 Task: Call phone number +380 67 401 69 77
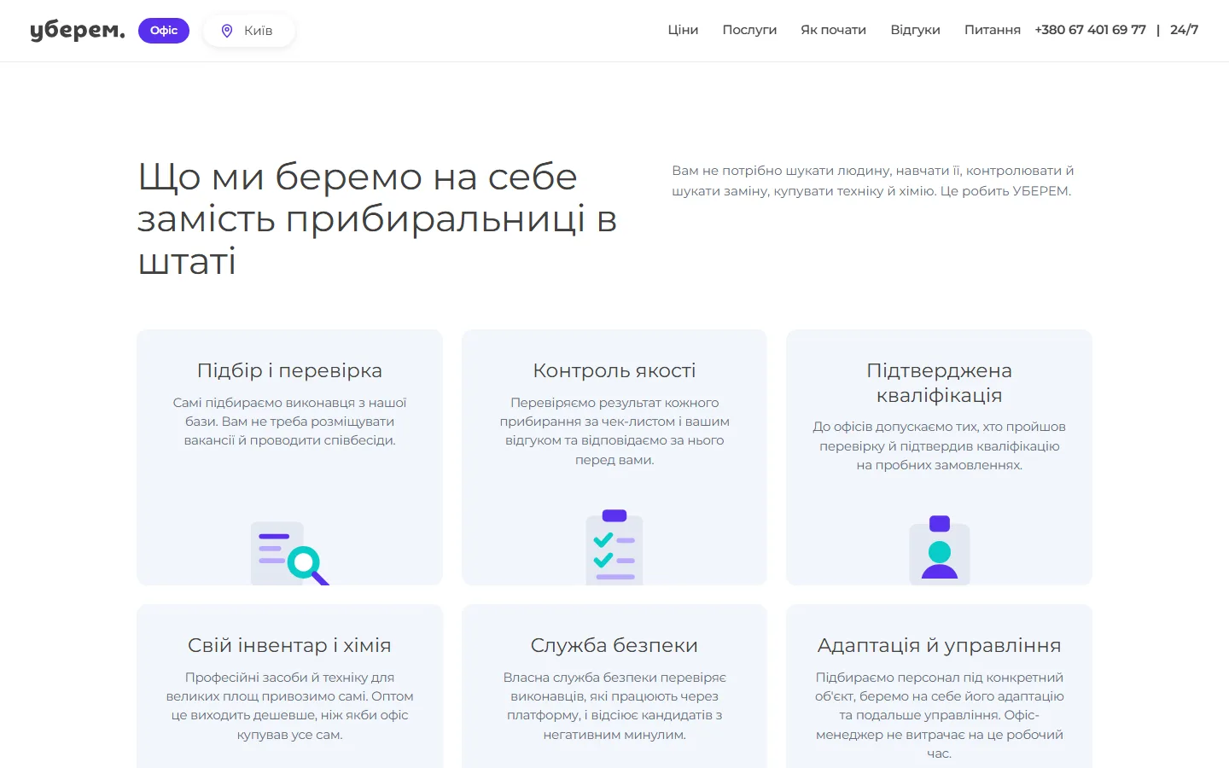click(x=1090, y=30)
